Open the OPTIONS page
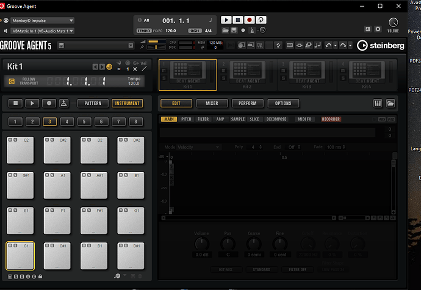Image resolution: width=421 pixels, height=290 pixels. click(x=283, y=103)
